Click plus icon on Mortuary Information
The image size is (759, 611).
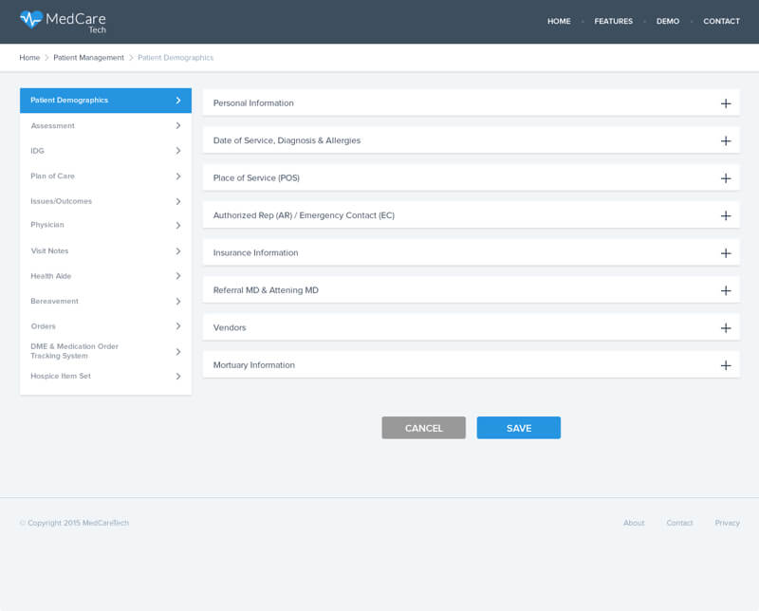[x=726, y=365]
